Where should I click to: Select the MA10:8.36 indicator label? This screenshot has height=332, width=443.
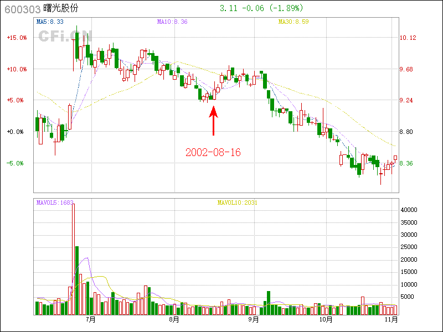pyautogui.click(x=172, y=22)
